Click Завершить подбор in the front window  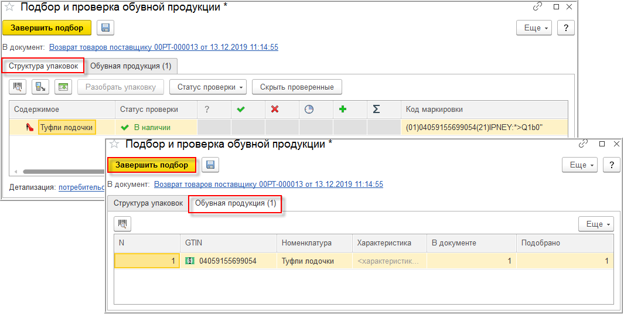152,165
